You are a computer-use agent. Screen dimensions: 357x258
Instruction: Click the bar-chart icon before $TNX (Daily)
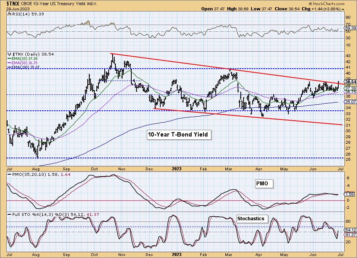point(9,54)
